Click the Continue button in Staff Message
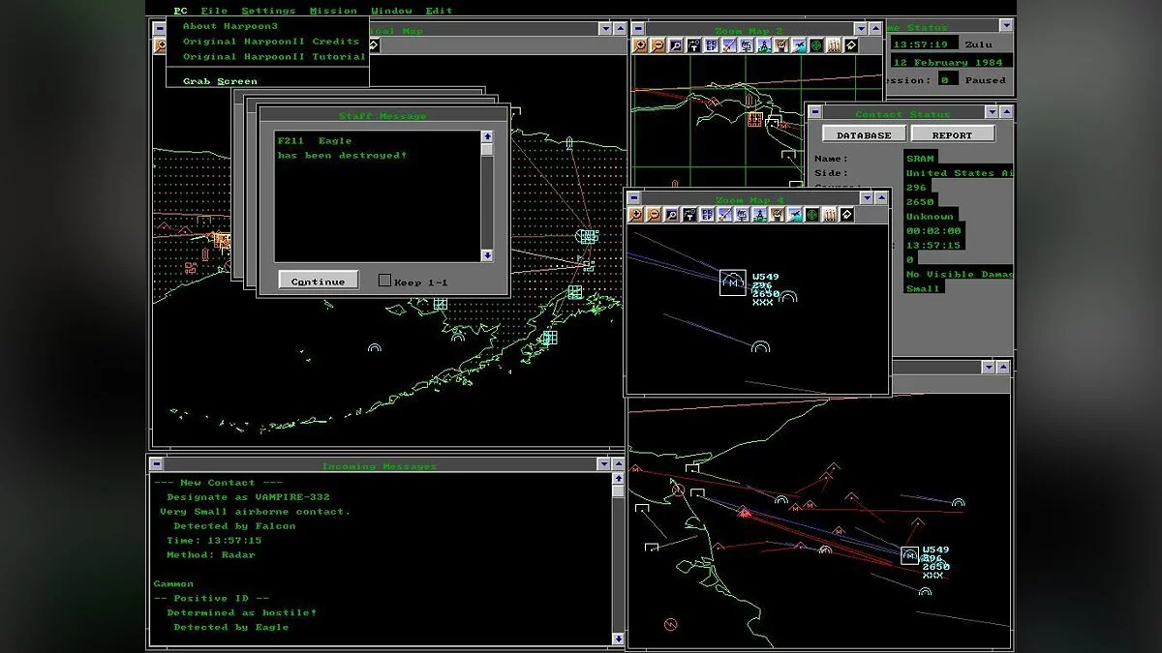The image size is (1162, 653). click(319, 281)
